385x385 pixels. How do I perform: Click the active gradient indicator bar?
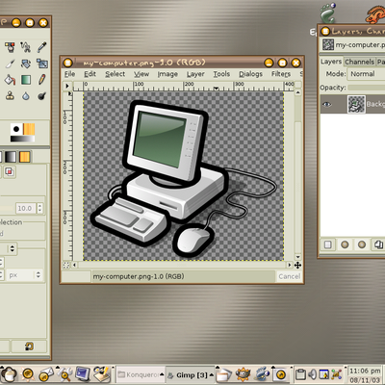22,139
